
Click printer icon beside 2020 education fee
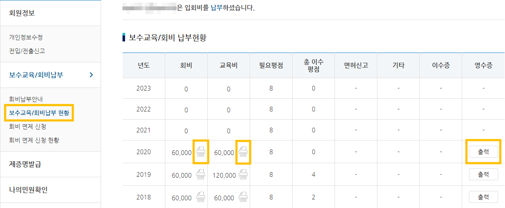243,152
